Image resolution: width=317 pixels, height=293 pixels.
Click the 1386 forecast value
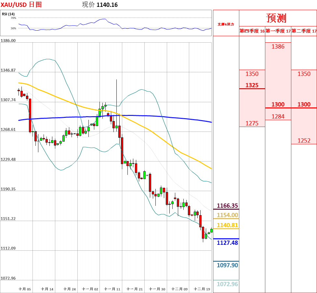coord(278,47)
